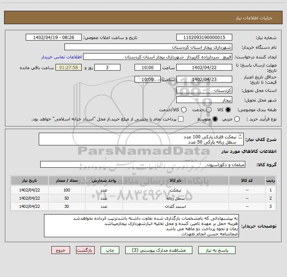Image resolution: width=287 pixels, height=277 pixels.
Task: Click the تاریخ نیاز column header
Action: (x=29, y=180)
